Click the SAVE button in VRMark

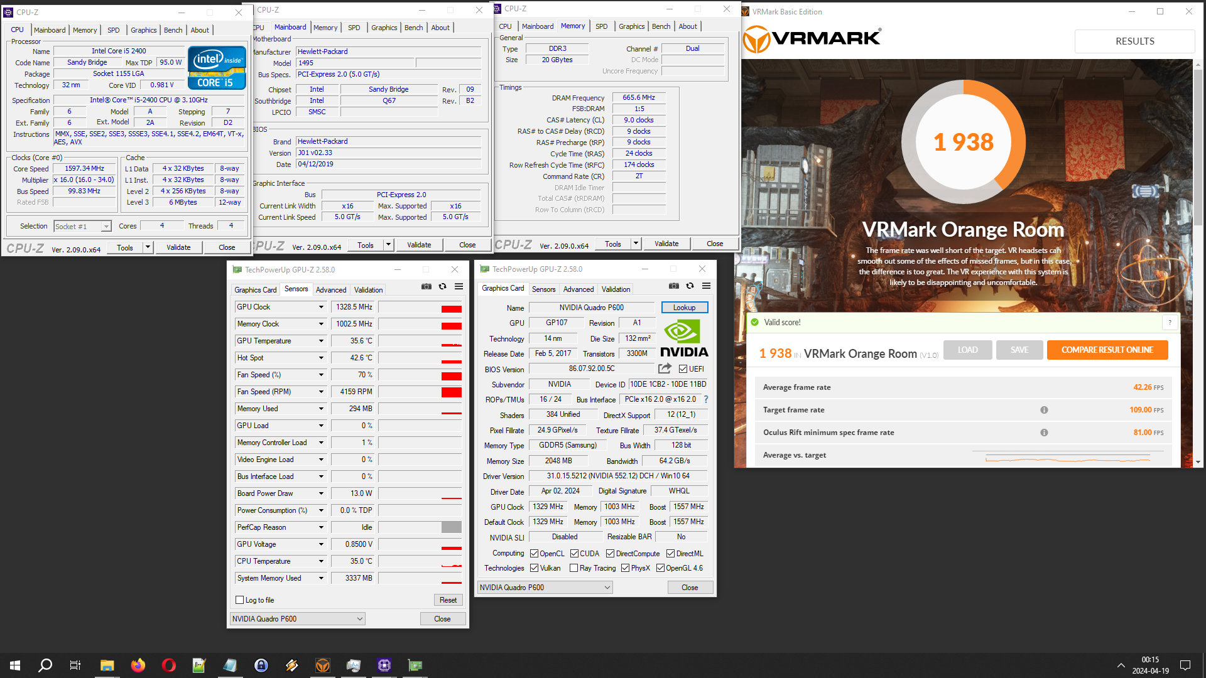tap(1019, 350)
